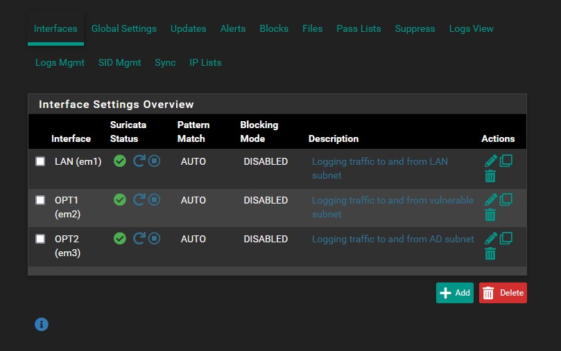Select the OPT1 (em2) checkbox
561x351 pixels.
point(40,200)
